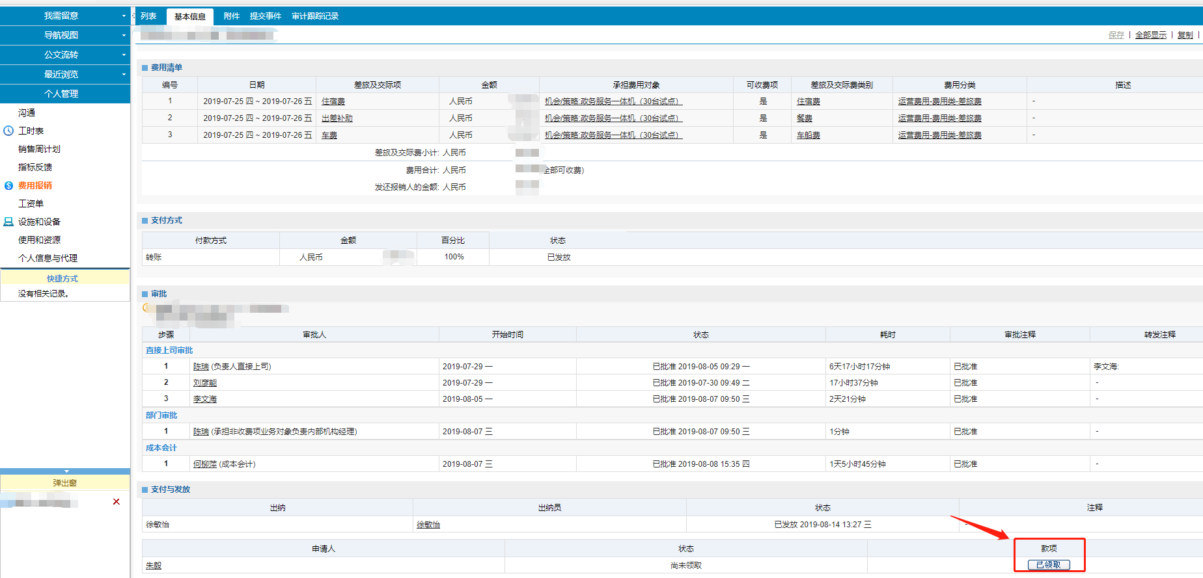The image size is (1203, 578).
Task: Click the 已领取 button under 款项
Action: [x=1049, y=565]
